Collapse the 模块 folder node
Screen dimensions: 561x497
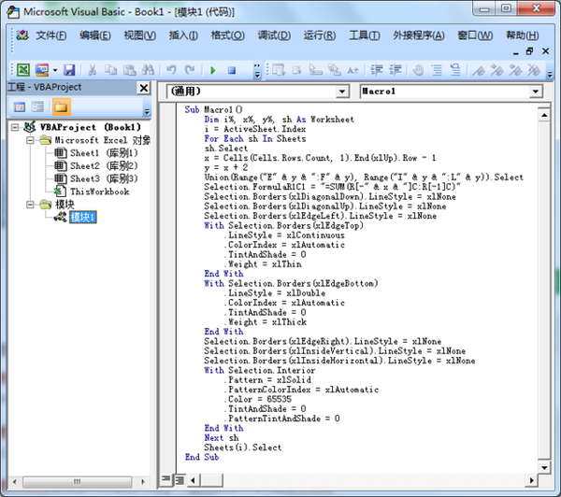[x=30, y=205]
